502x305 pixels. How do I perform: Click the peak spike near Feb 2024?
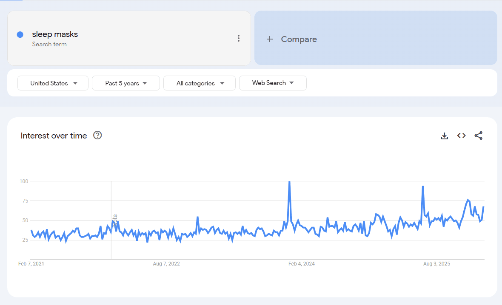[289, 181]
